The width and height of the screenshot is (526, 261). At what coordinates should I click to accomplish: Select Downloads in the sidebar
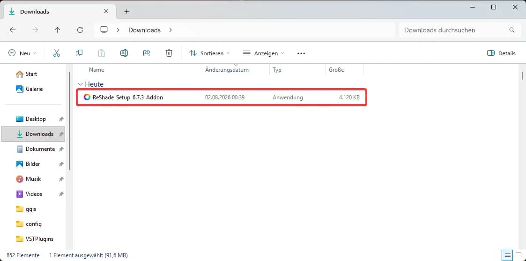tap(33, 134)
